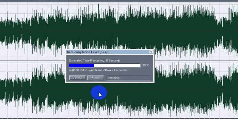Click the white unfilled part of progress bar
Screen dimensions: 238x119
118,65
